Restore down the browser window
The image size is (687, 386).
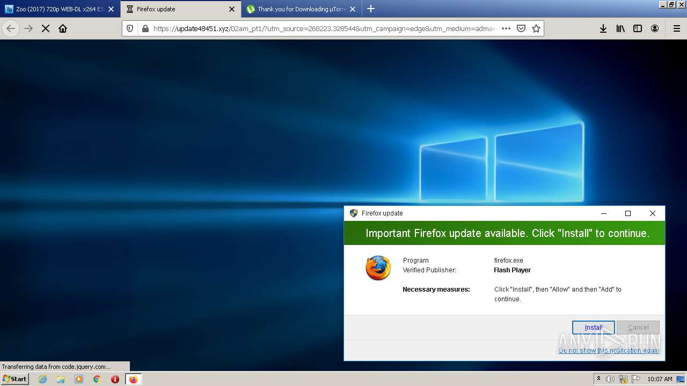(x=671, y=4)
